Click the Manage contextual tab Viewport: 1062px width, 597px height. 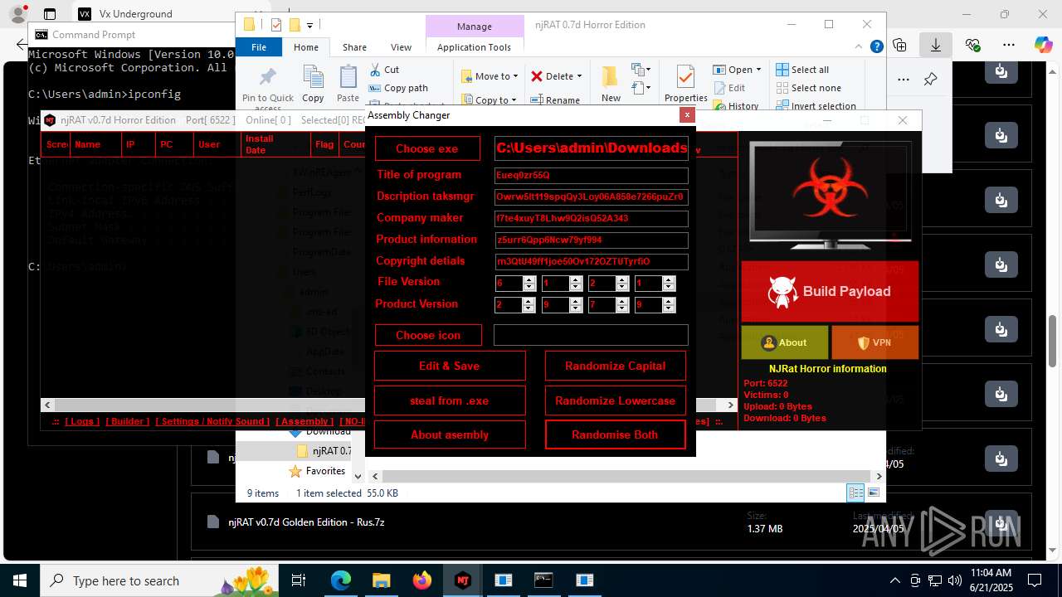[474, 27]
